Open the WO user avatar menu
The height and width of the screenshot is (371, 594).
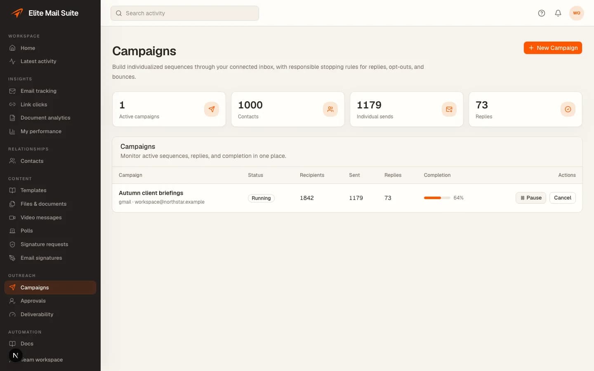(x=576, y=13)
